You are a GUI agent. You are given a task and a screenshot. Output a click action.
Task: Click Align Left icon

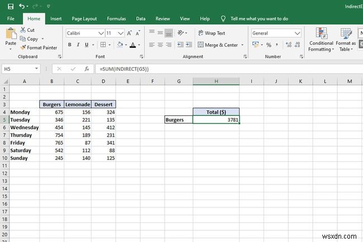click(152, 45)
